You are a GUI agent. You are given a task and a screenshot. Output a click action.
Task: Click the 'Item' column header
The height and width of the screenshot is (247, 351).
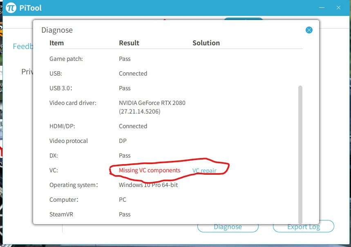tap(56, 43)
